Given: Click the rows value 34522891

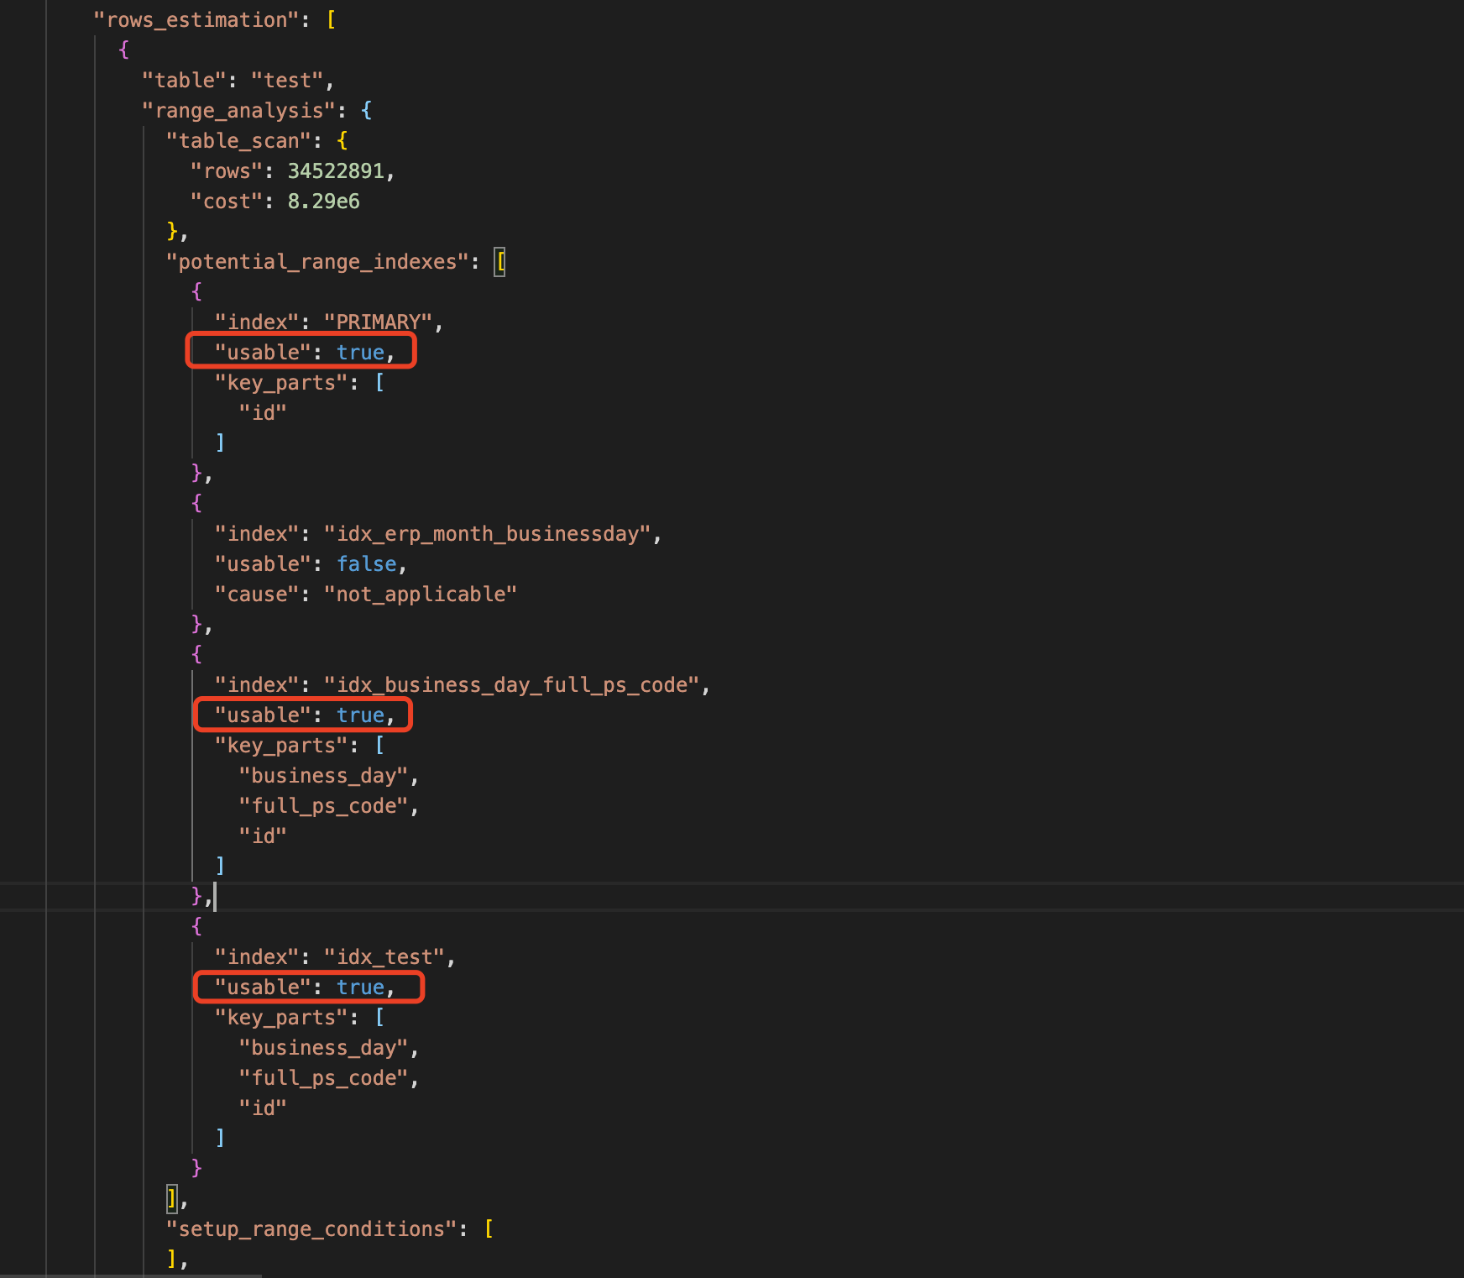Looking at the screenshot, I should tap(336, 171).
